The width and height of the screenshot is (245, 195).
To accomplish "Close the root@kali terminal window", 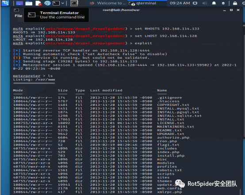I will pyautogui.click(x=238, y=10).
